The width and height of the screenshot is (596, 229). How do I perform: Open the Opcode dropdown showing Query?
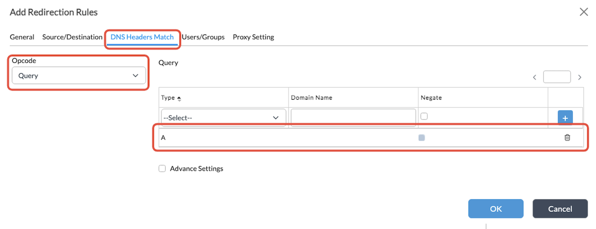78,76
